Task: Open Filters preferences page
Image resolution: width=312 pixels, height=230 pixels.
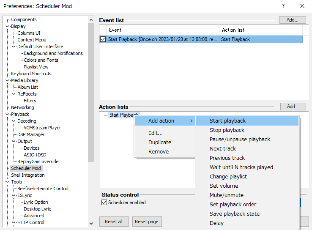Action: pos(30,101)
